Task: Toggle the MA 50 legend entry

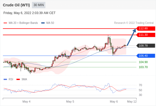Action: click(48, 23)
